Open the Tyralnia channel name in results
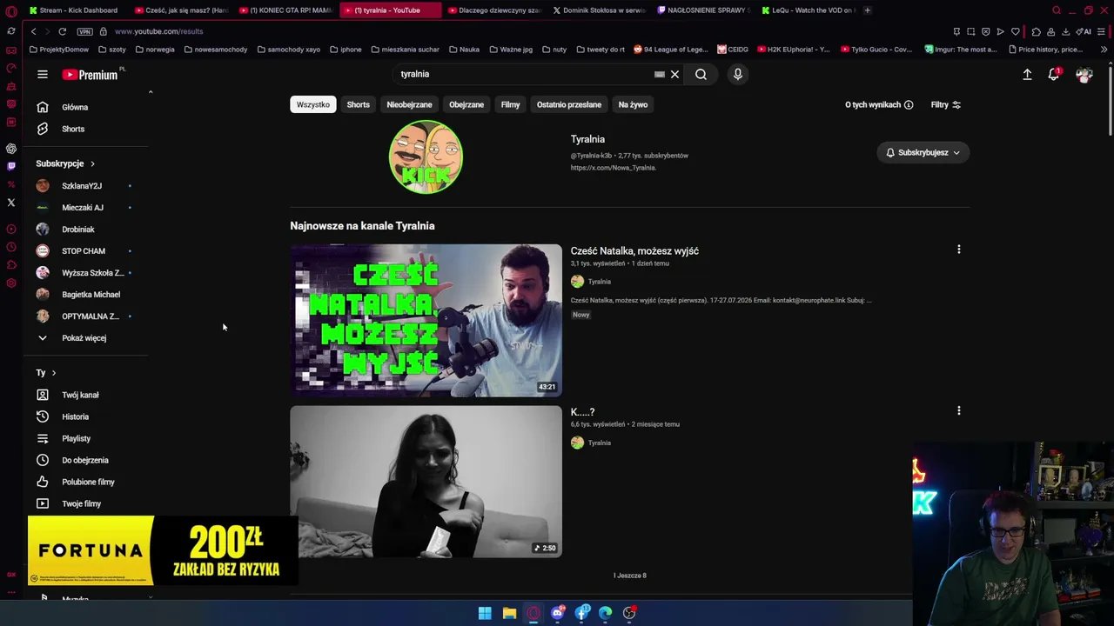This screenshot has width=1114, height=626. tap(587, 139)
